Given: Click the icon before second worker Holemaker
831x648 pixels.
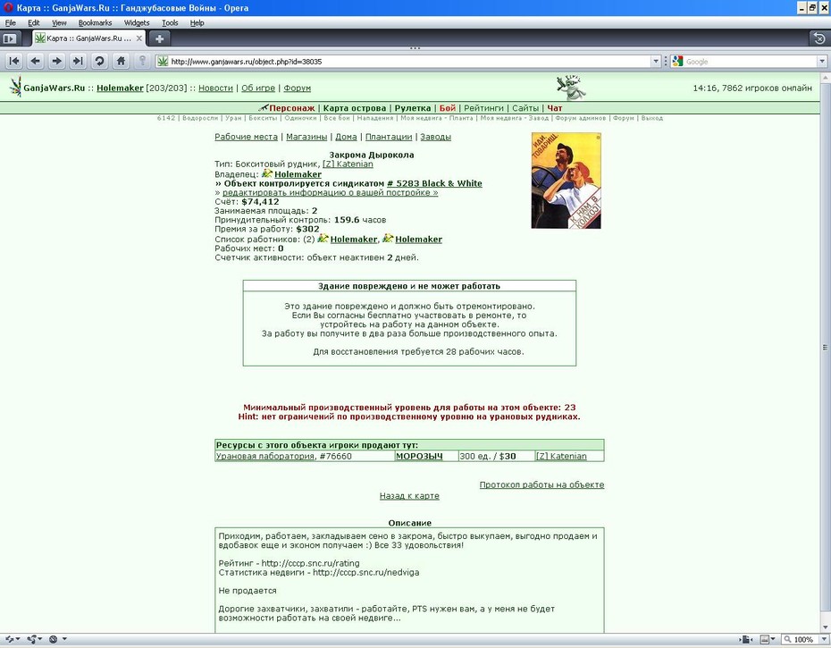Looking at the screenshot, I should pos(388,239).
